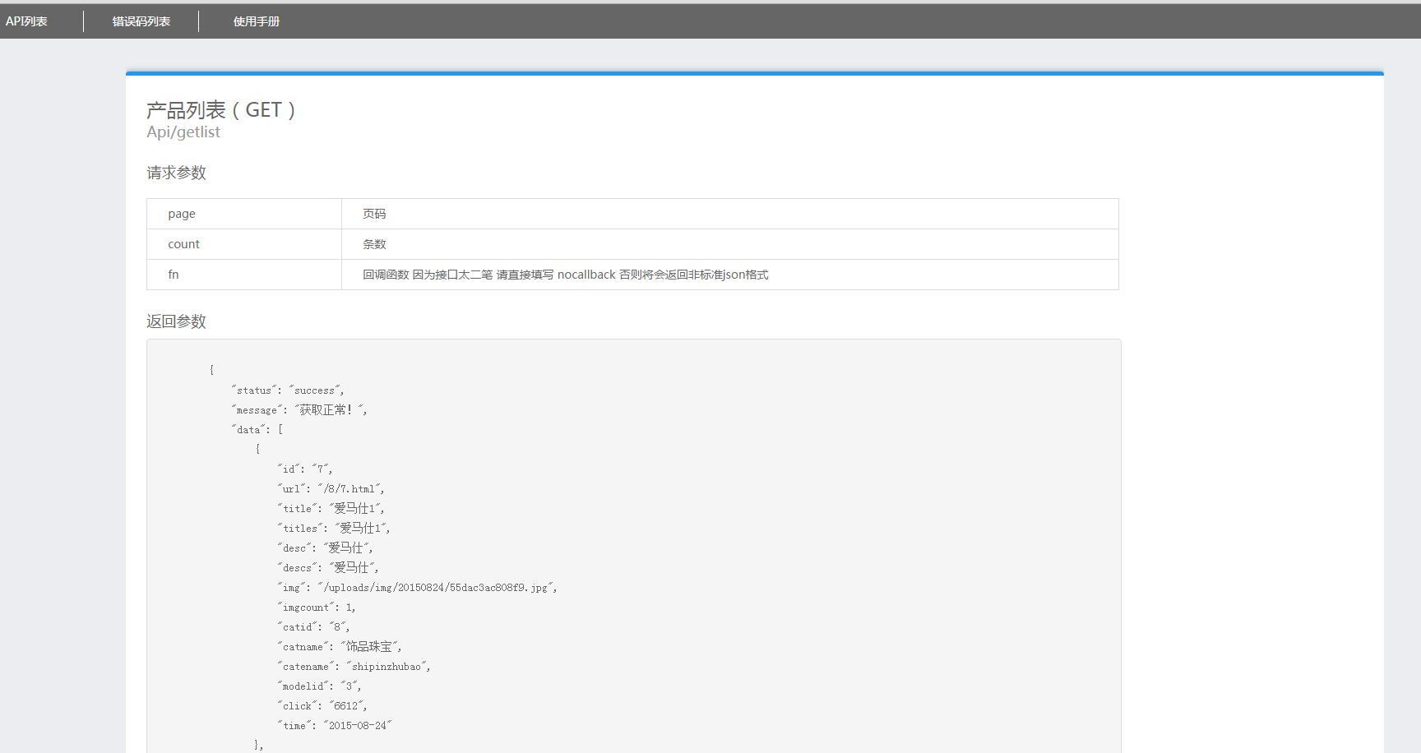Image resolution: width=1421 pixels, height=753 pixels.
Task: Click the 产品列表（GET） heading
Action: coord(220,109)
